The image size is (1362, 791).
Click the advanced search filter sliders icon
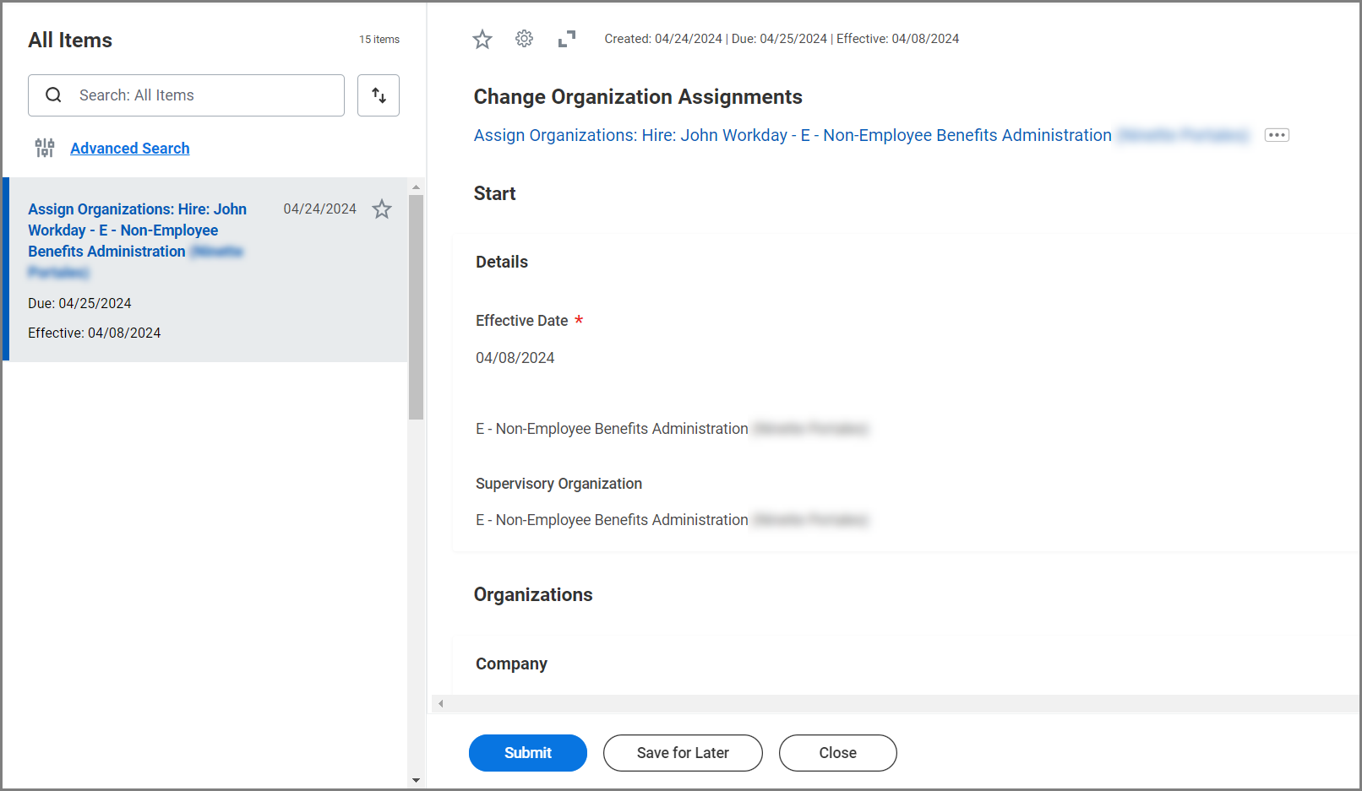point(45,149)
